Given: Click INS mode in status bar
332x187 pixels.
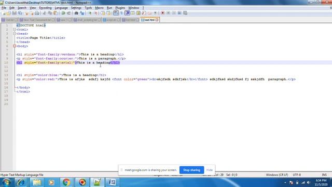Looking at the screenshot, I should point(324,175).
